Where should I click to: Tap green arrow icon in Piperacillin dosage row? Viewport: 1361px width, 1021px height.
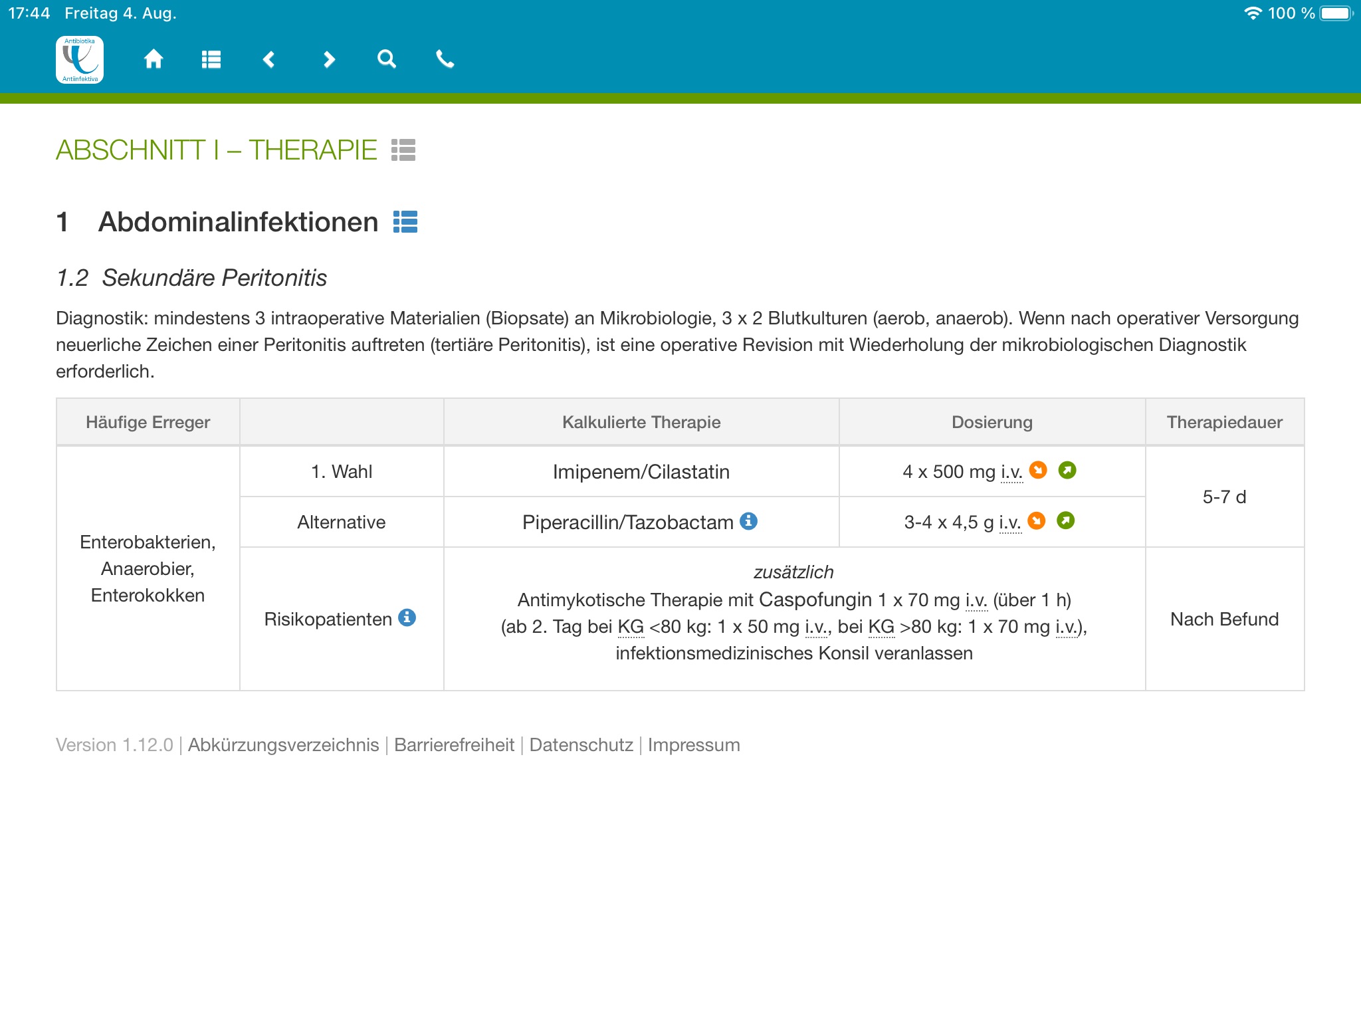tap(1066, 520)
